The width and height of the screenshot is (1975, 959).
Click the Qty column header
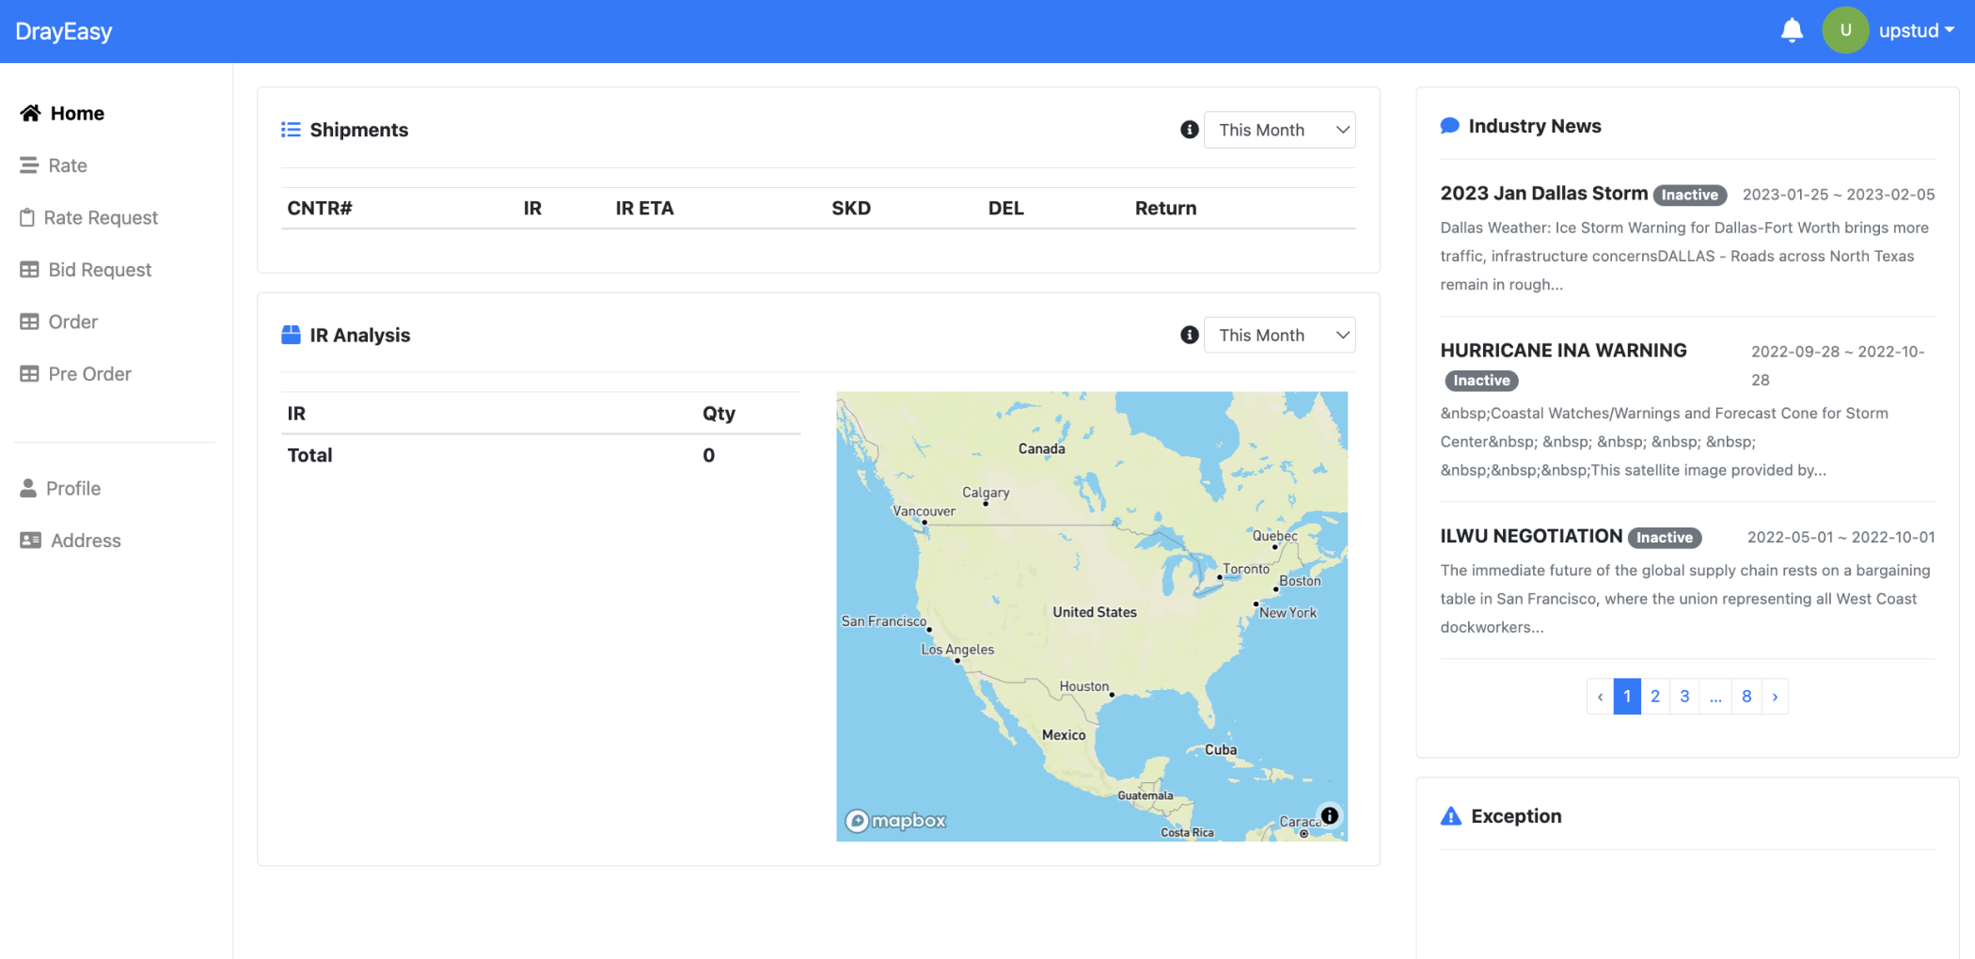click(719, 414)
